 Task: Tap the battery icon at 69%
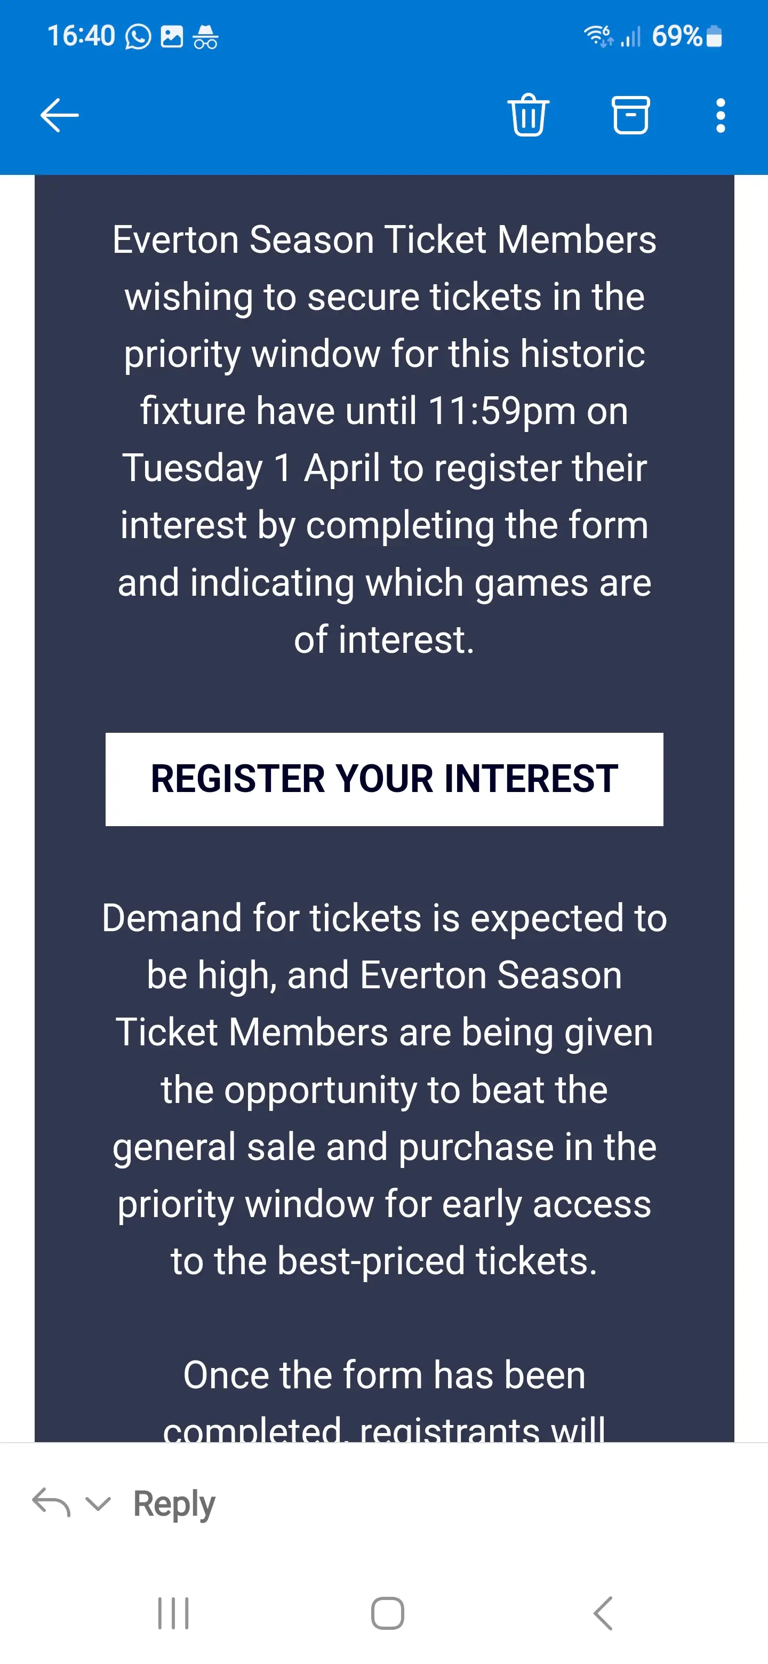click(714, 36)
